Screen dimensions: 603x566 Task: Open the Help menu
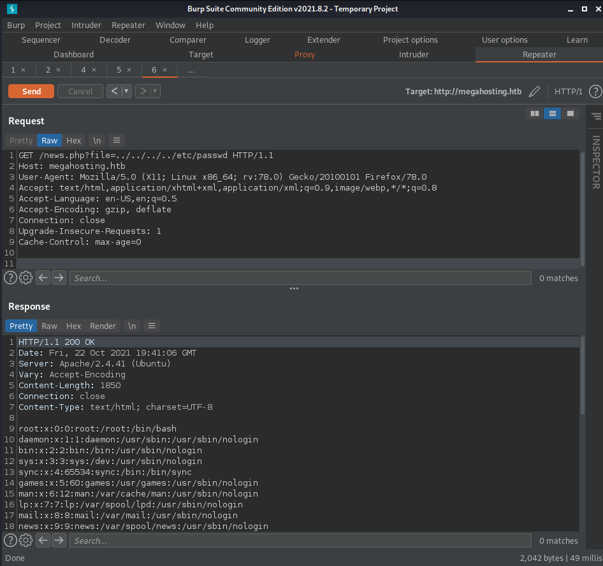pyautogui.click(x=205, y=25)
